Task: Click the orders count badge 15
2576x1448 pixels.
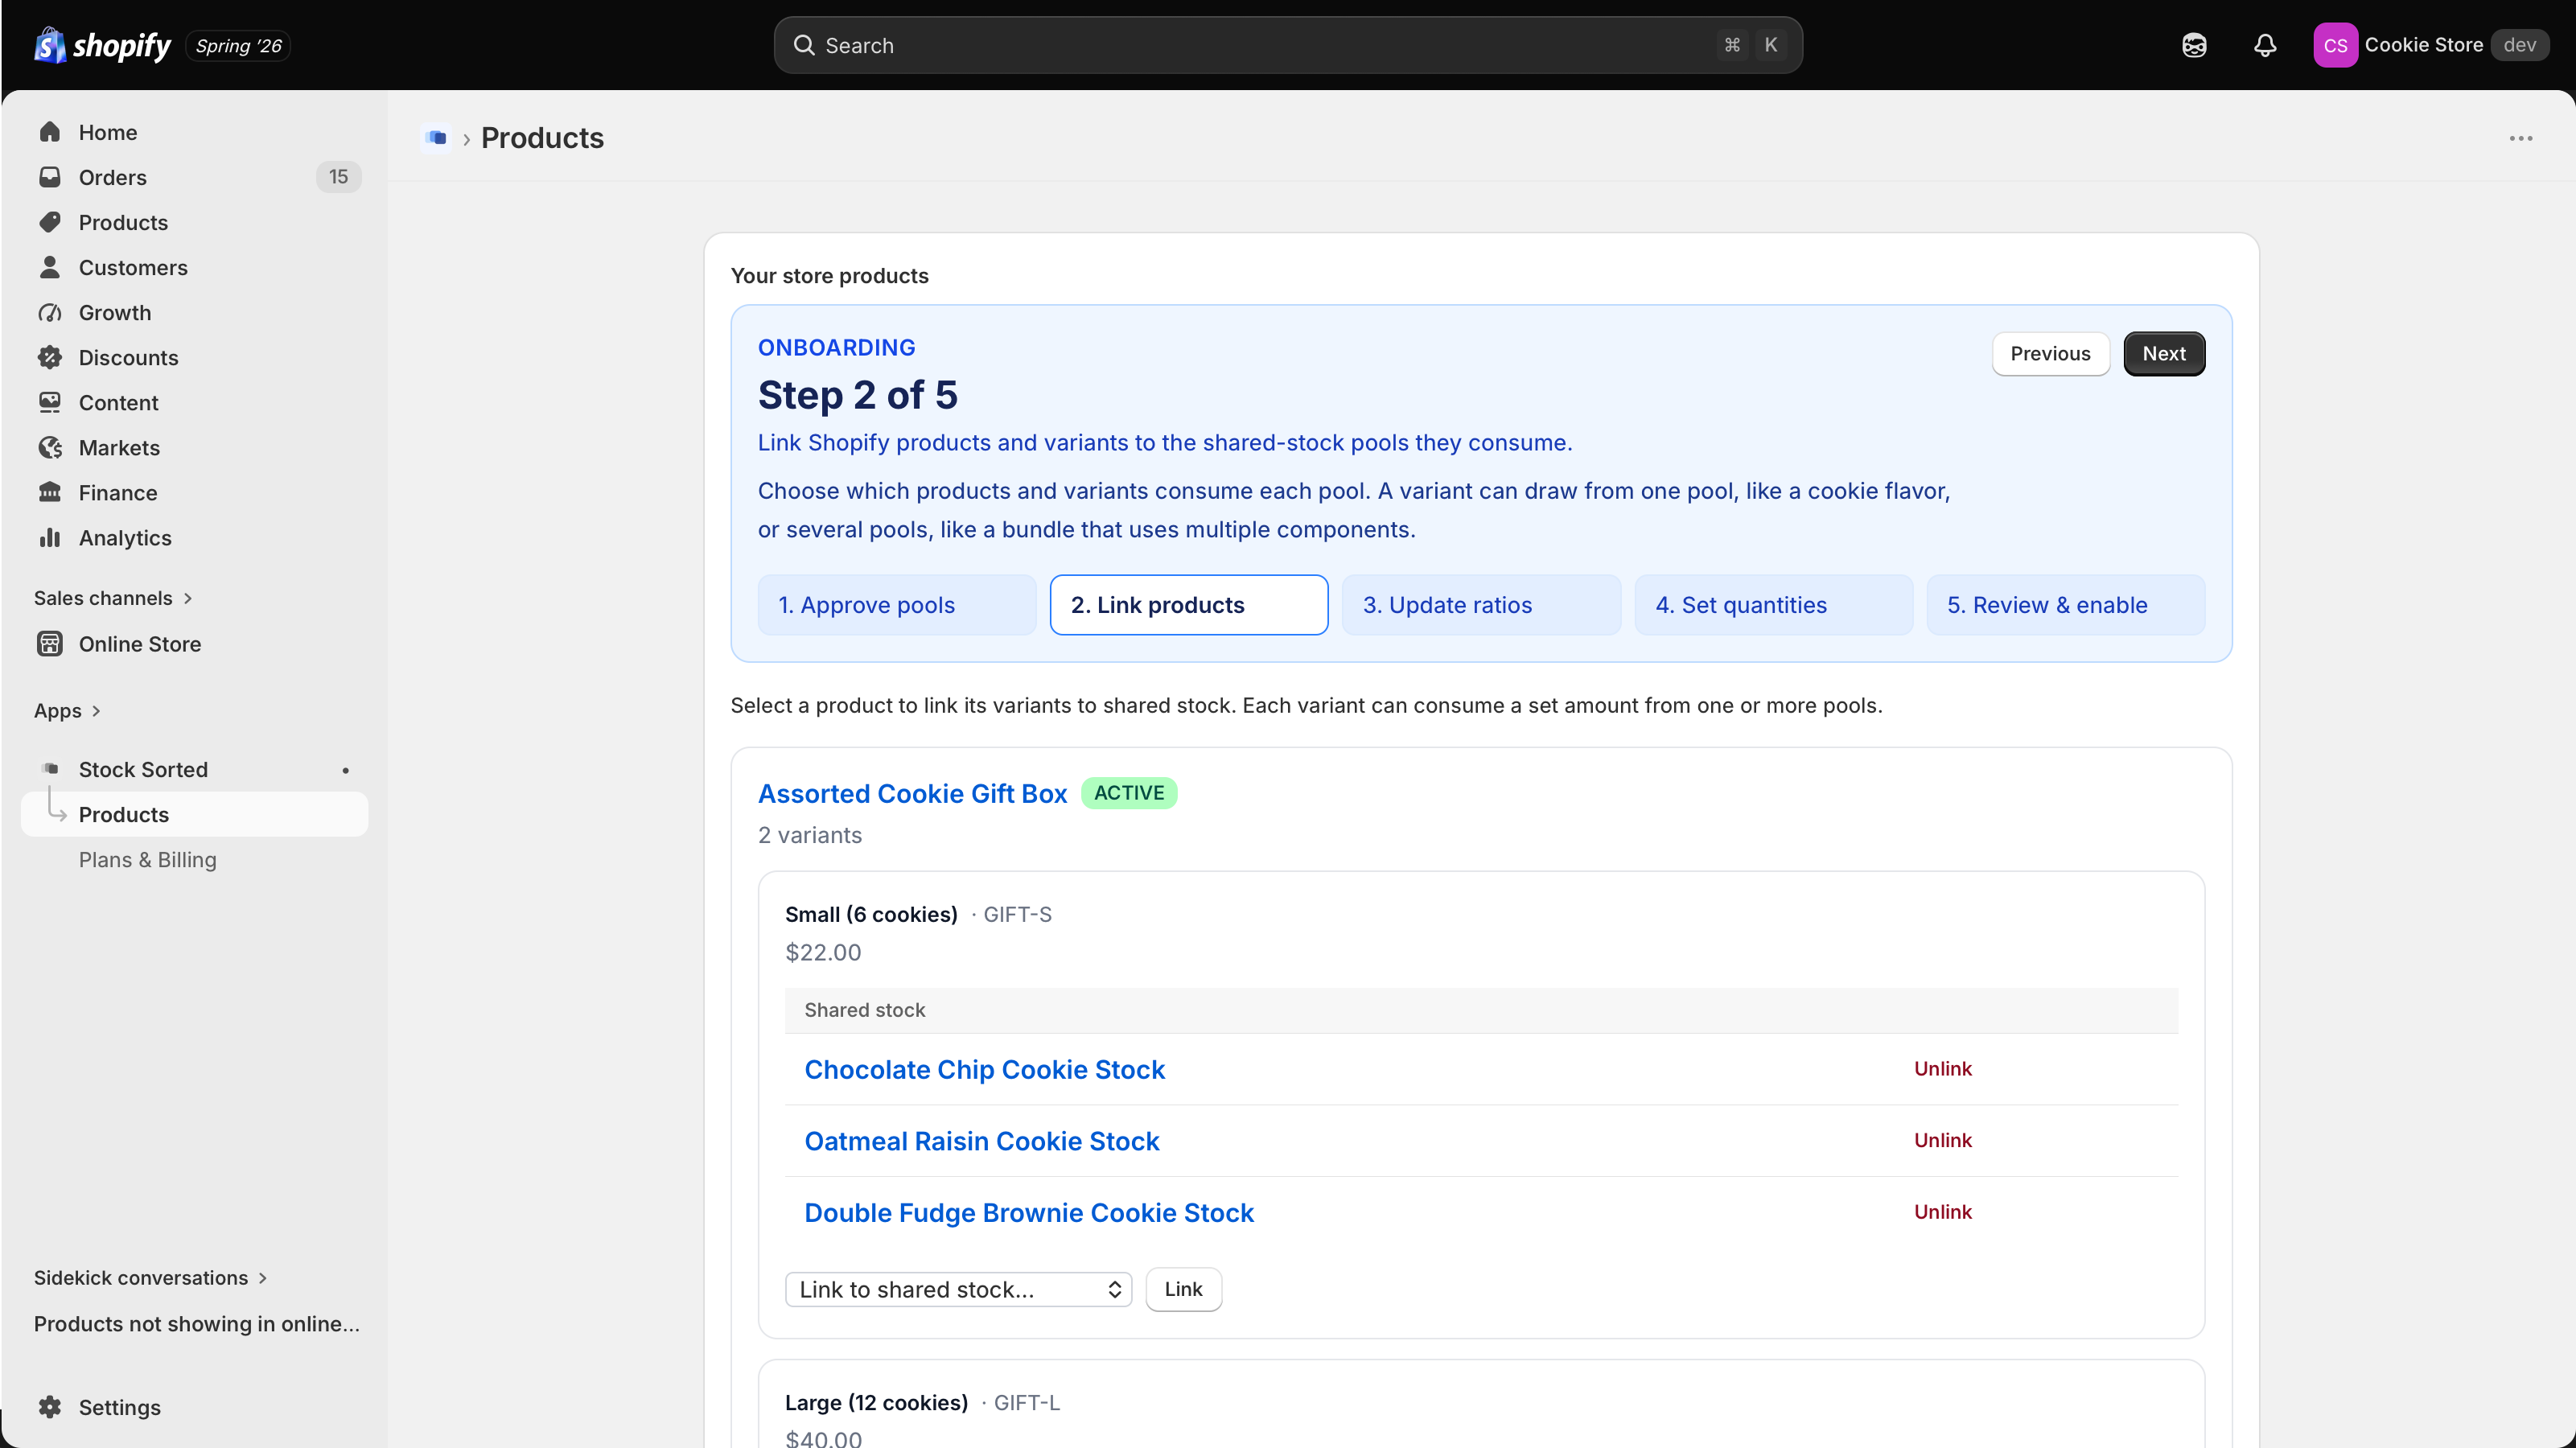Action: (x=338, y=177)
